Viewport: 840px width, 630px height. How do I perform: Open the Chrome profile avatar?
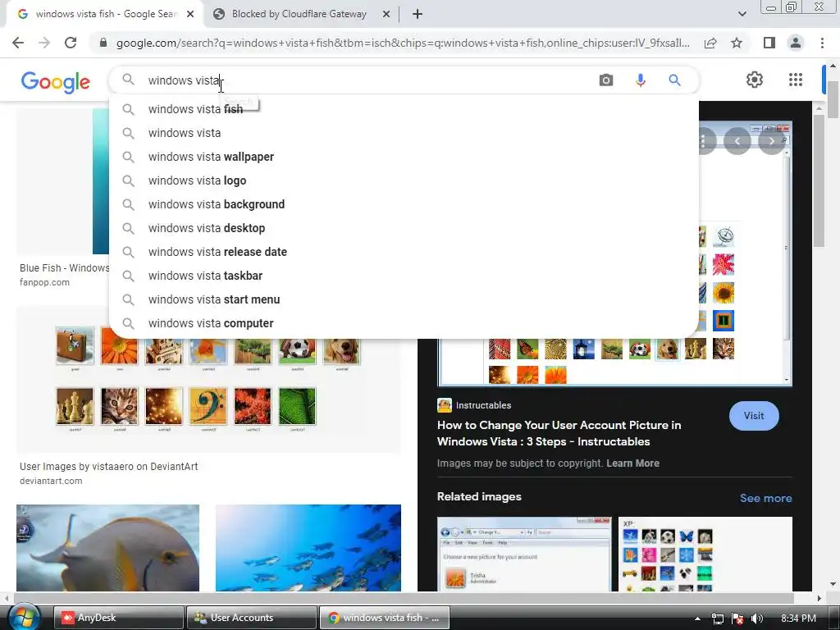(796, 43)
